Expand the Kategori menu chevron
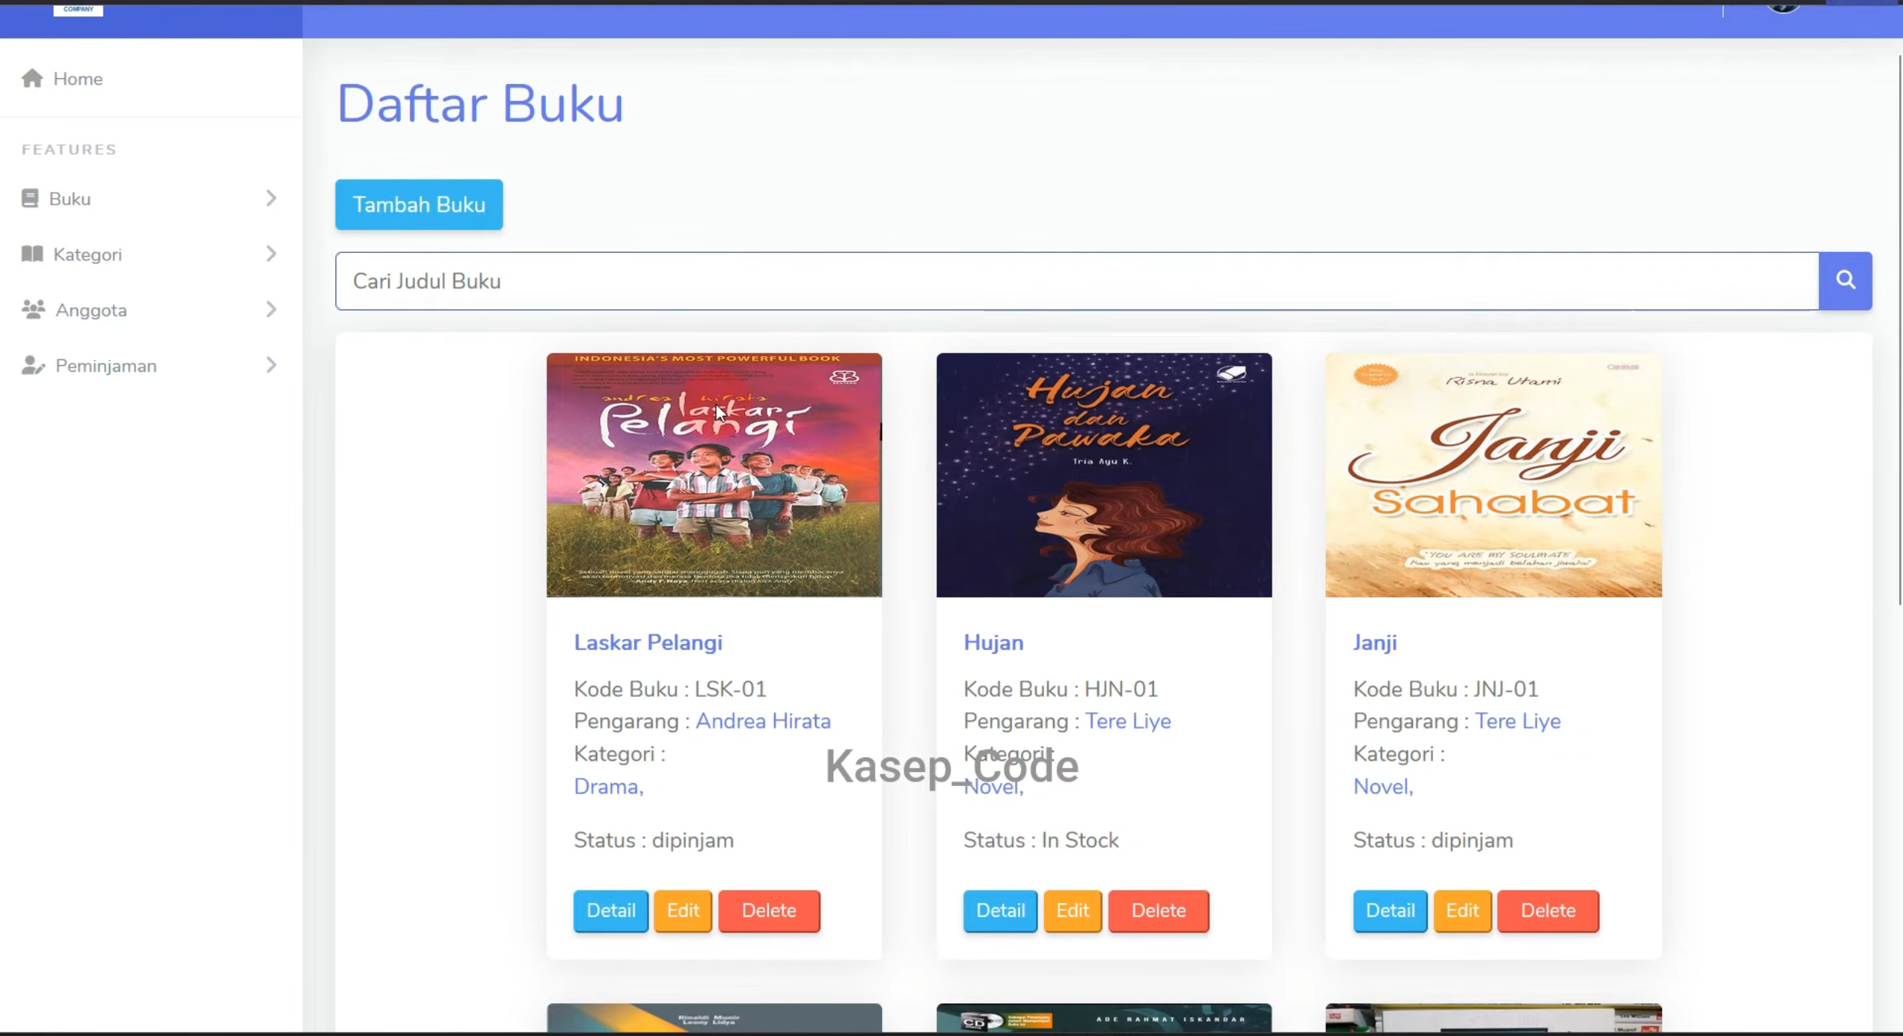This screenshot has width=1903, height=1036. (271, 254)
